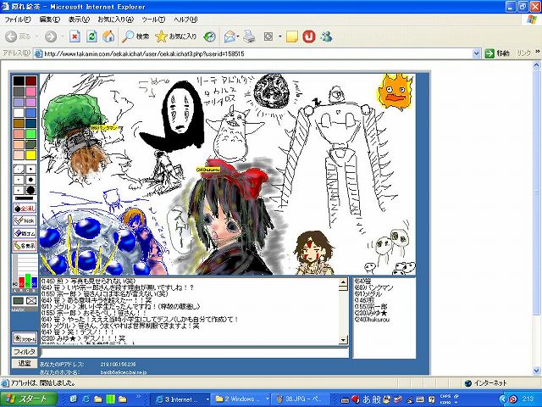
Task: Click the インターネット zone globe in status bar
Action: pyautogui.click(x=468, y=383)
